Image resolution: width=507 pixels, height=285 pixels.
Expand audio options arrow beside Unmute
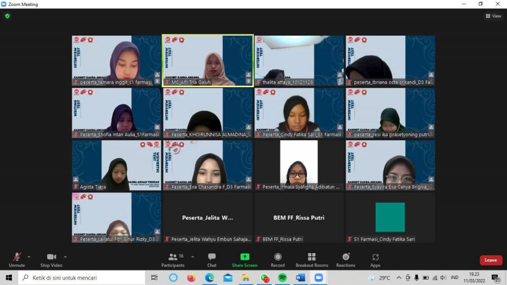click(x=29, y=257)
